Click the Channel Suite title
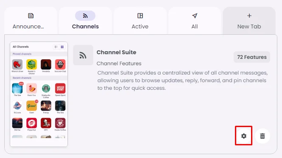 pos(116,52)
